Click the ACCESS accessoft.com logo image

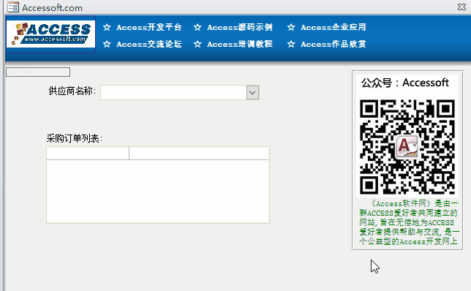[50, 34]
